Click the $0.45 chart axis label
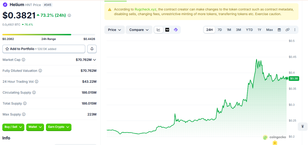The width and height of the screenshot is (308, 145). pyautogui.click(x=292, y=57)
